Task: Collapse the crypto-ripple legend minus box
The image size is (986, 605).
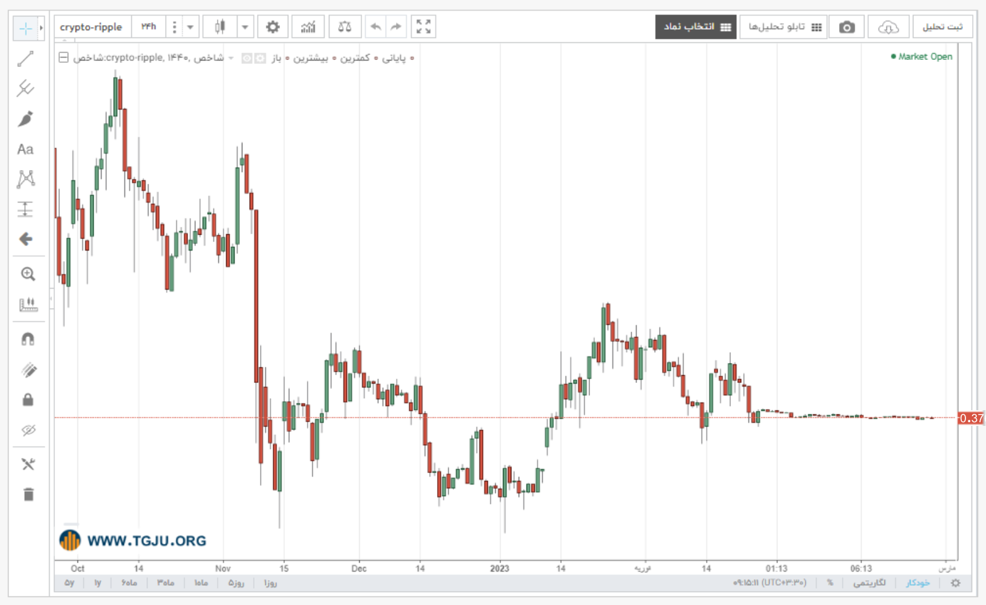Action: 63,58
